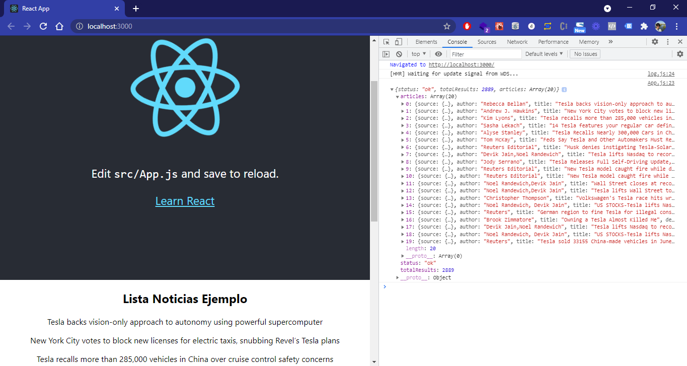Open a new tab with plus button
This screenshot has width=687, height=366.
[136, 9]
